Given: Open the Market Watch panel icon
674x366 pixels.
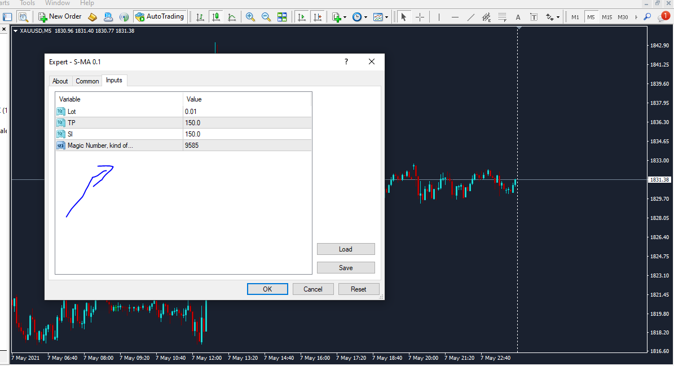Looking at the screenshot, I should [x=7, y=17].
